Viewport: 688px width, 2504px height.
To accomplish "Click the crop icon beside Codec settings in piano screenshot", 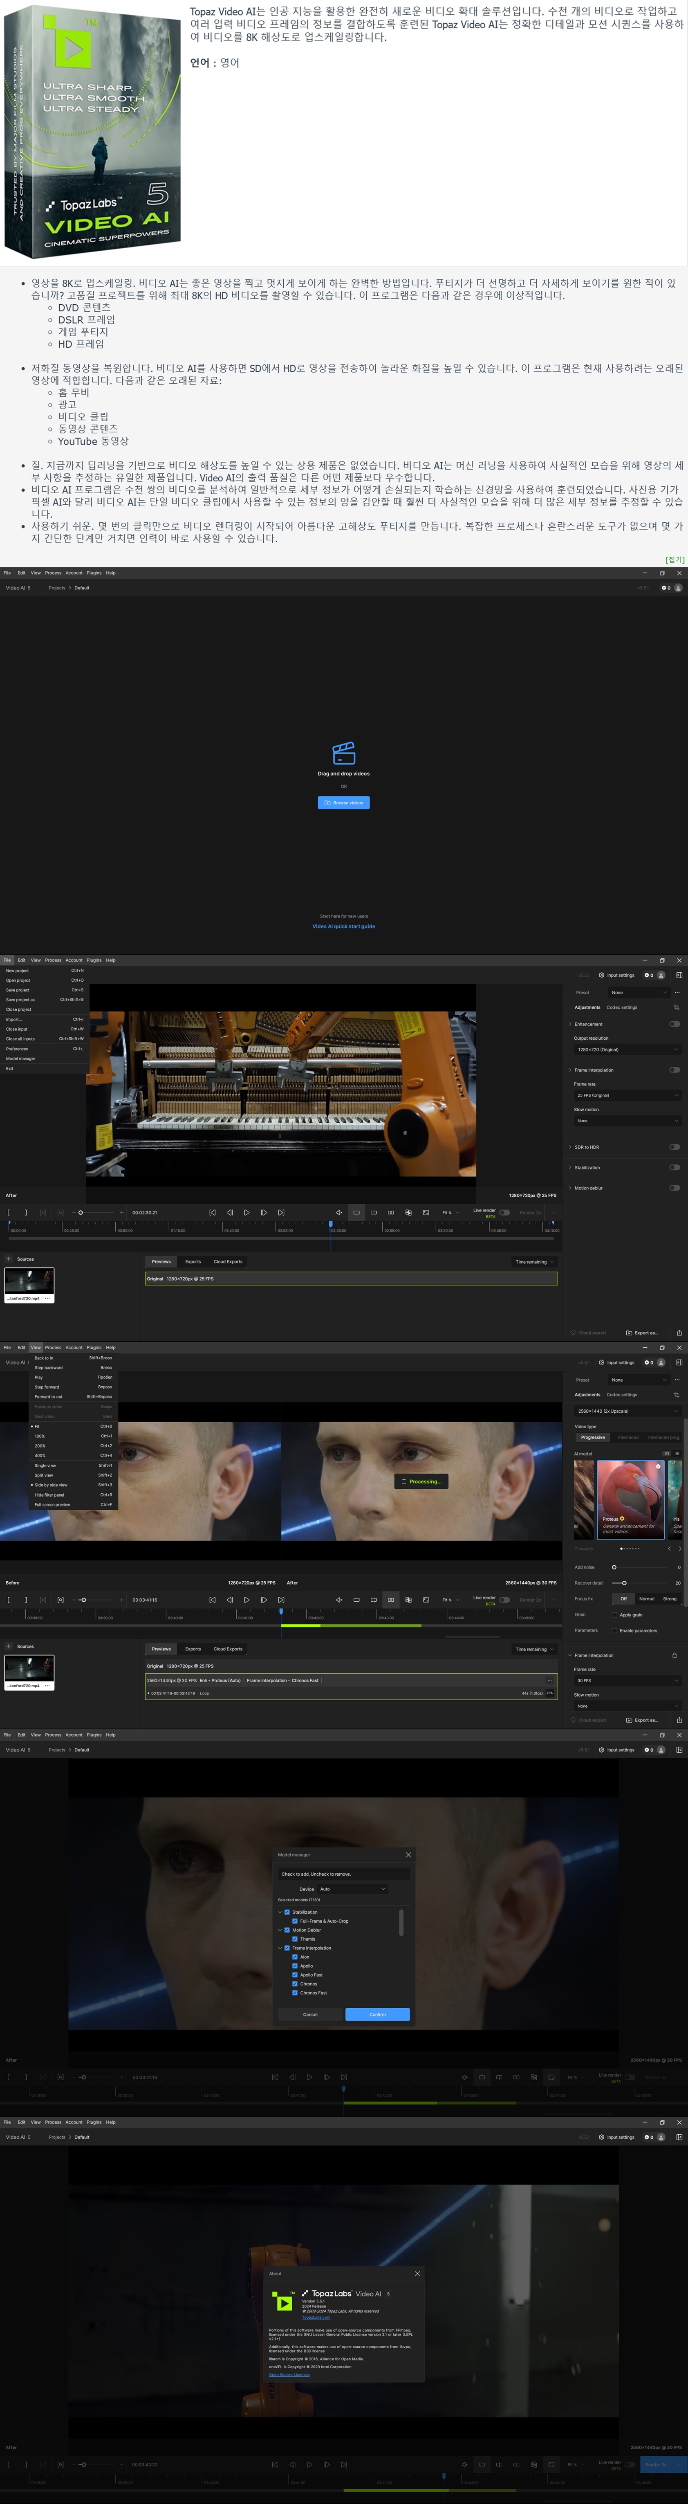I will click(x=676, y=1007).
